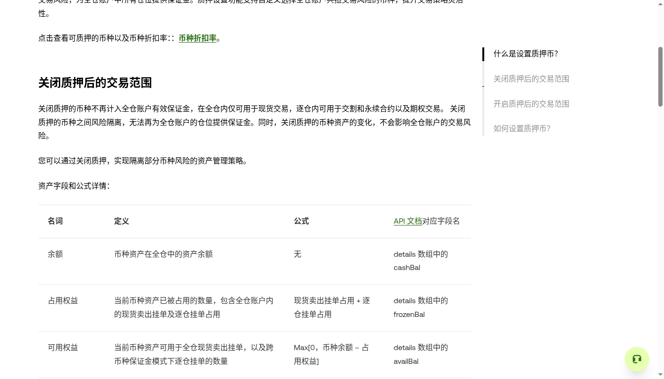Click the cashBal field name cell

click(x=421, y=261)
